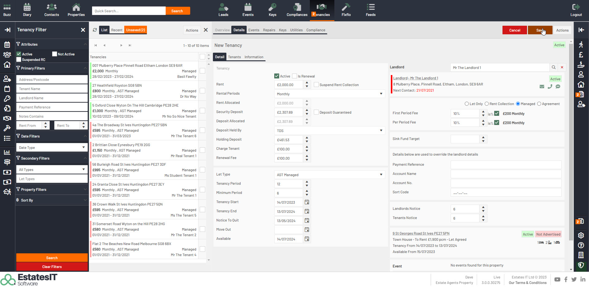The image size is (589, 287).
Task: Increase the Rent value with up stepper
Action: coord(307,83)
